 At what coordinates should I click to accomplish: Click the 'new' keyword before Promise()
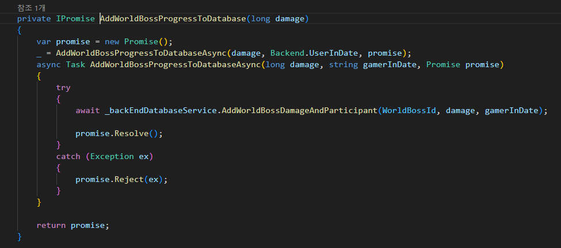pyautogui.click(x=112, y=42)
